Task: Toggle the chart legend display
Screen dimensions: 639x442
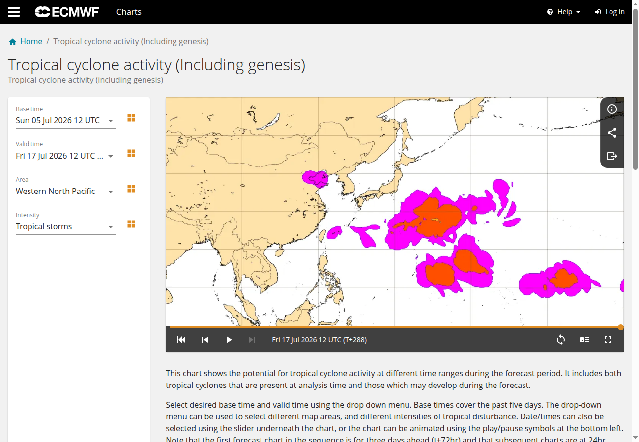Action: point(584,340)
